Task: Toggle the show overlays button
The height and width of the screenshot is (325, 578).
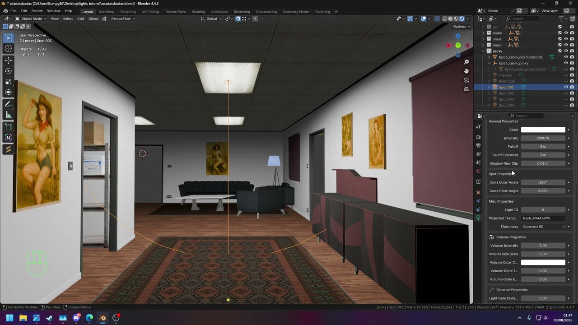Action: [x=424, y=19]
